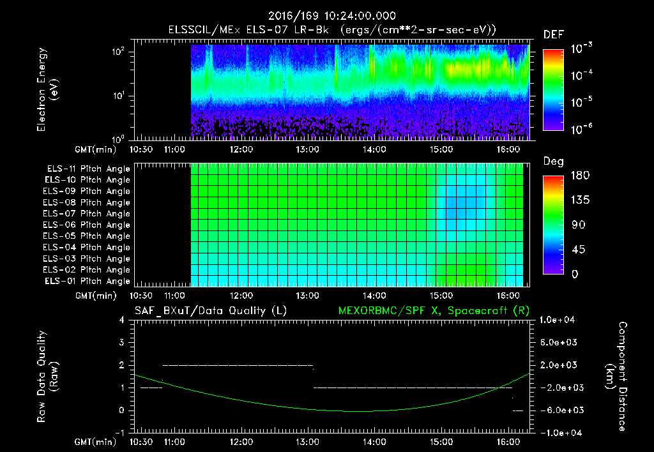The height and width of the screenshot is (452, 654).
Task: Click the 45 tick on Deg scale
Action: (x=578, y=250)
